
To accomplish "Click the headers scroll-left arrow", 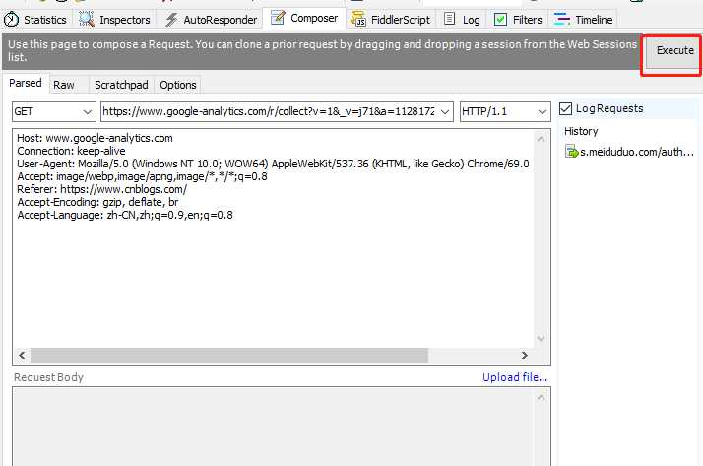I will click(x=22, y=356).
